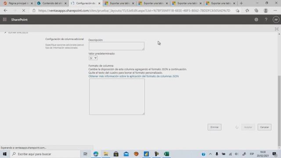Click the SharePoint title link

click(19, 19)
